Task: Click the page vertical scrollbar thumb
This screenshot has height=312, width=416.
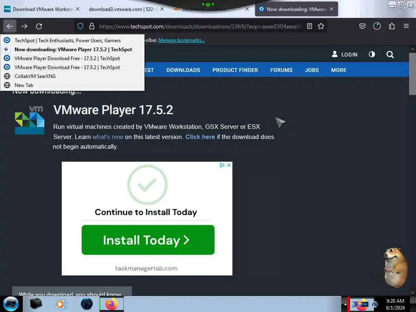Action: 412,74
